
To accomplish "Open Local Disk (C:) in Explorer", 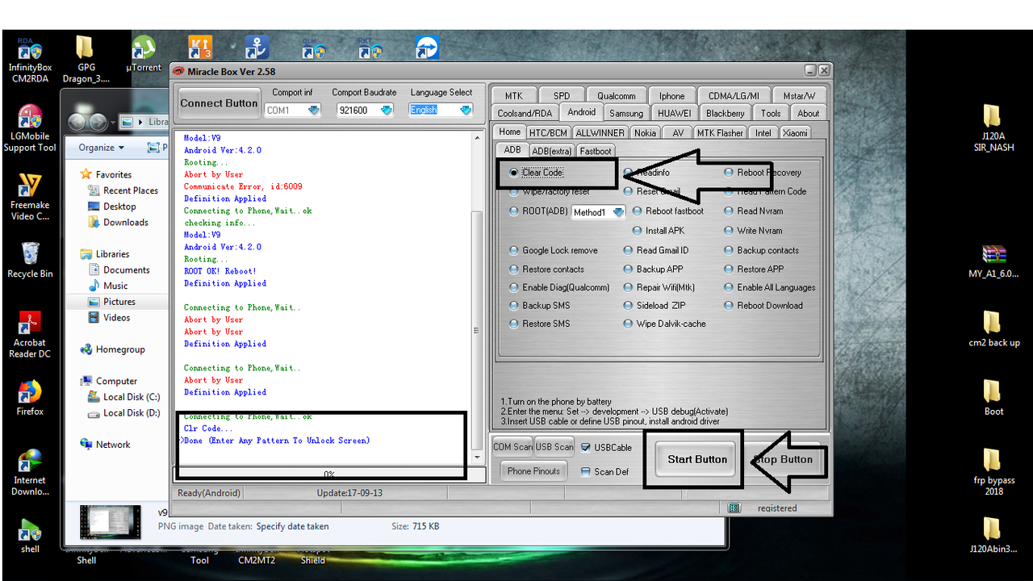I will pyautogui.click(x=124, y=397).
